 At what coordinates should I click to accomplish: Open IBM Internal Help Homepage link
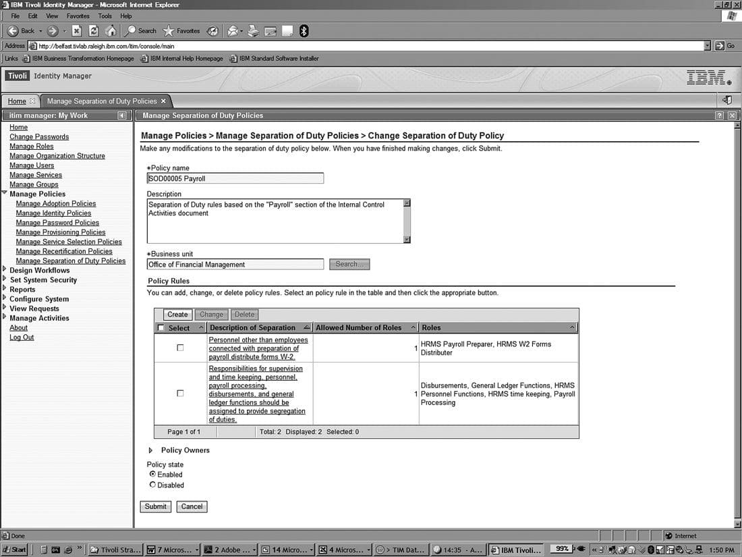tap(182, 59)
